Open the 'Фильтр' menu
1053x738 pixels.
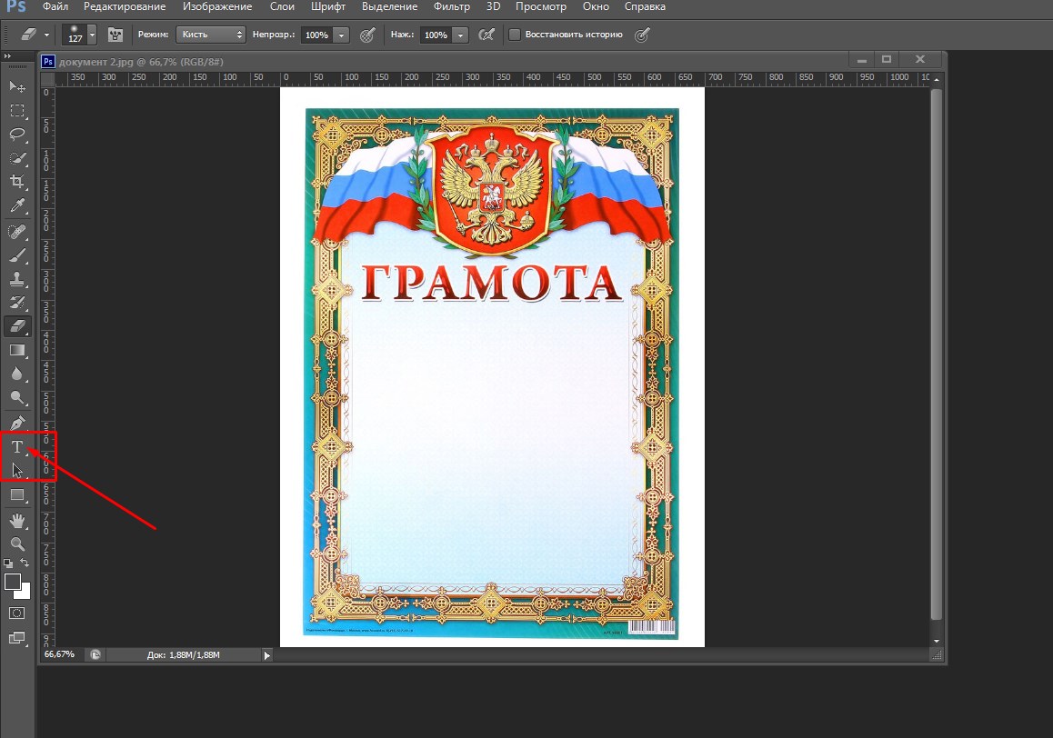(452, 6)
